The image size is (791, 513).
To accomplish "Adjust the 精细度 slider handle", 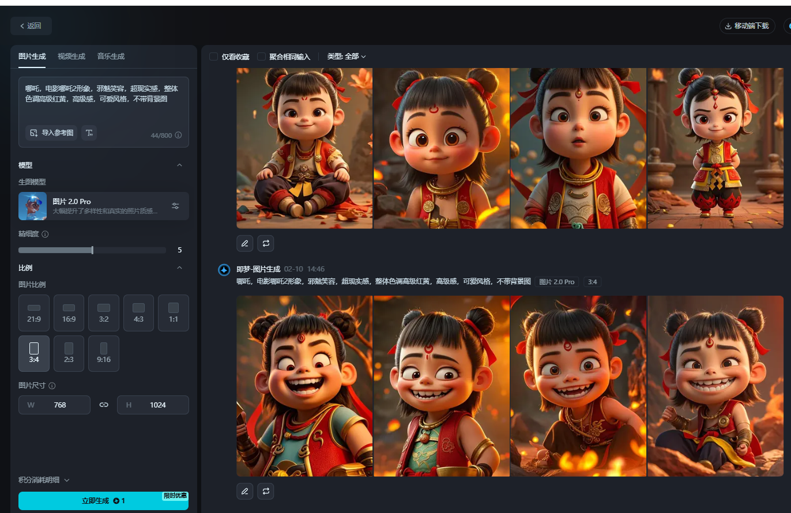I will coord(92,250).
